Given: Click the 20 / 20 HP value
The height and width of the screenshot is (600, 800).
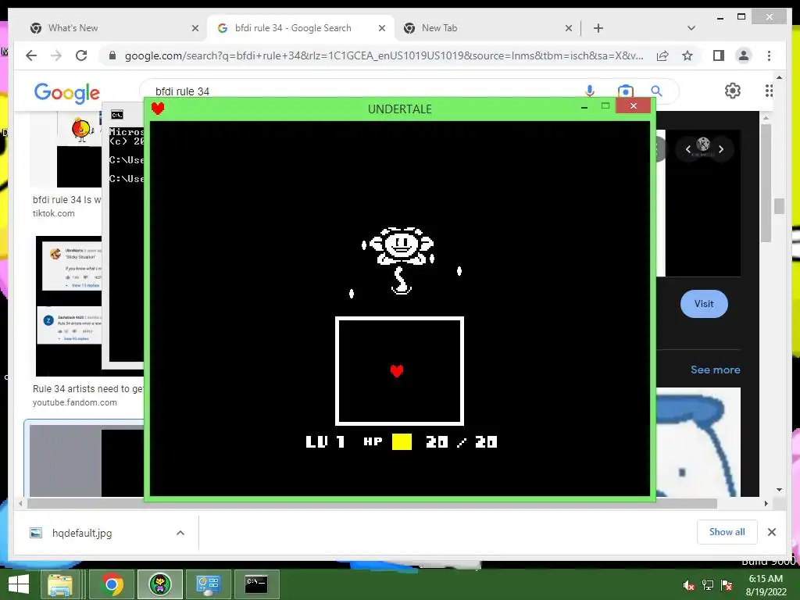Looking at the screenshot, I should point(461,442).
